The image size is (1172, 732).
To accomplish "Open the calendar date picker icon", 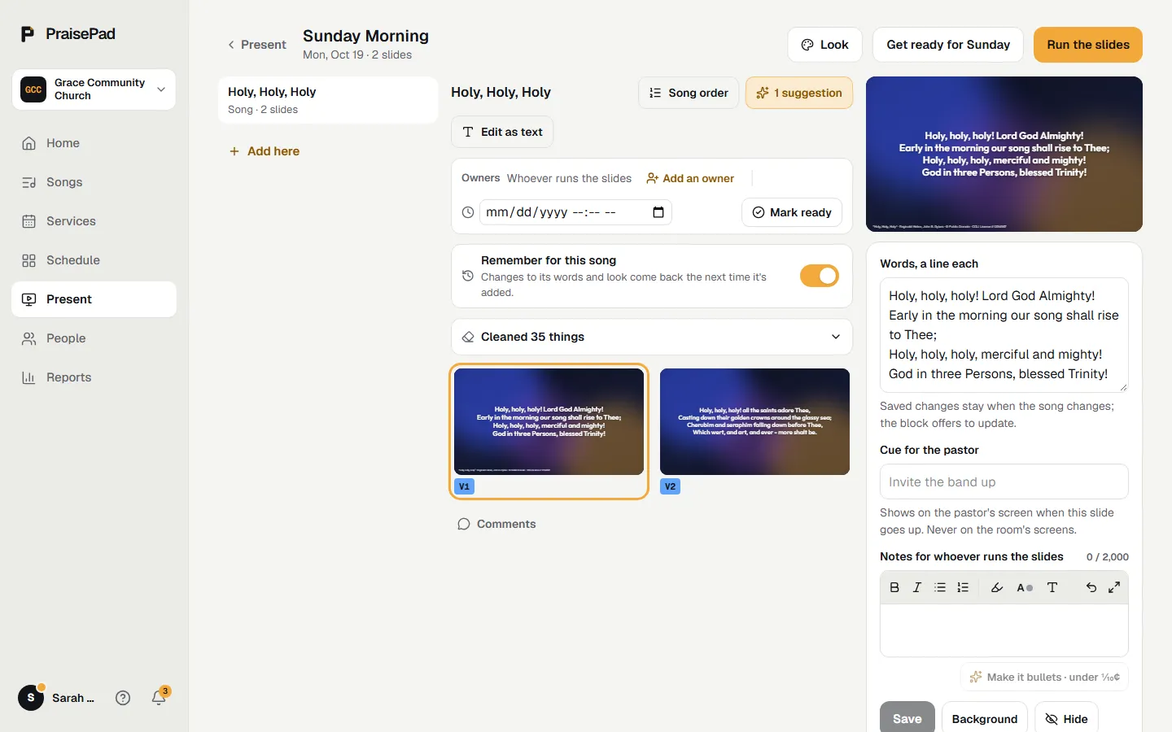I will click(658, 212).
